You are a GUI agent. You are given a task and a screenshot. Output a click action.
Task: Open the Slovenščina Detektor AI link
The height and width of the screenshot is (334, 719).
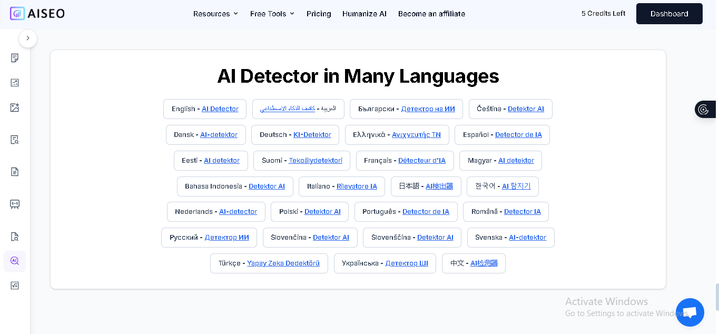coord(435,238)
